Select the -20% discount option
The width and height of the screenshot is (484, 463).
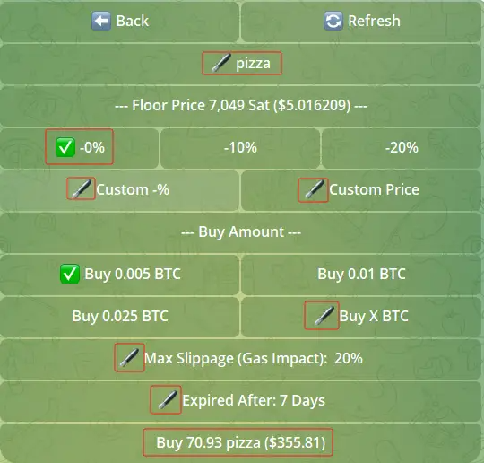click(x=402, y=148)
